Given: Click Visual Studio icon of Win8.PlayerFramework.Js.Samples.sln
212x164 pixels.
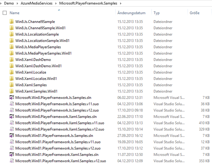Looking at the screenshot, I should 12,98.
